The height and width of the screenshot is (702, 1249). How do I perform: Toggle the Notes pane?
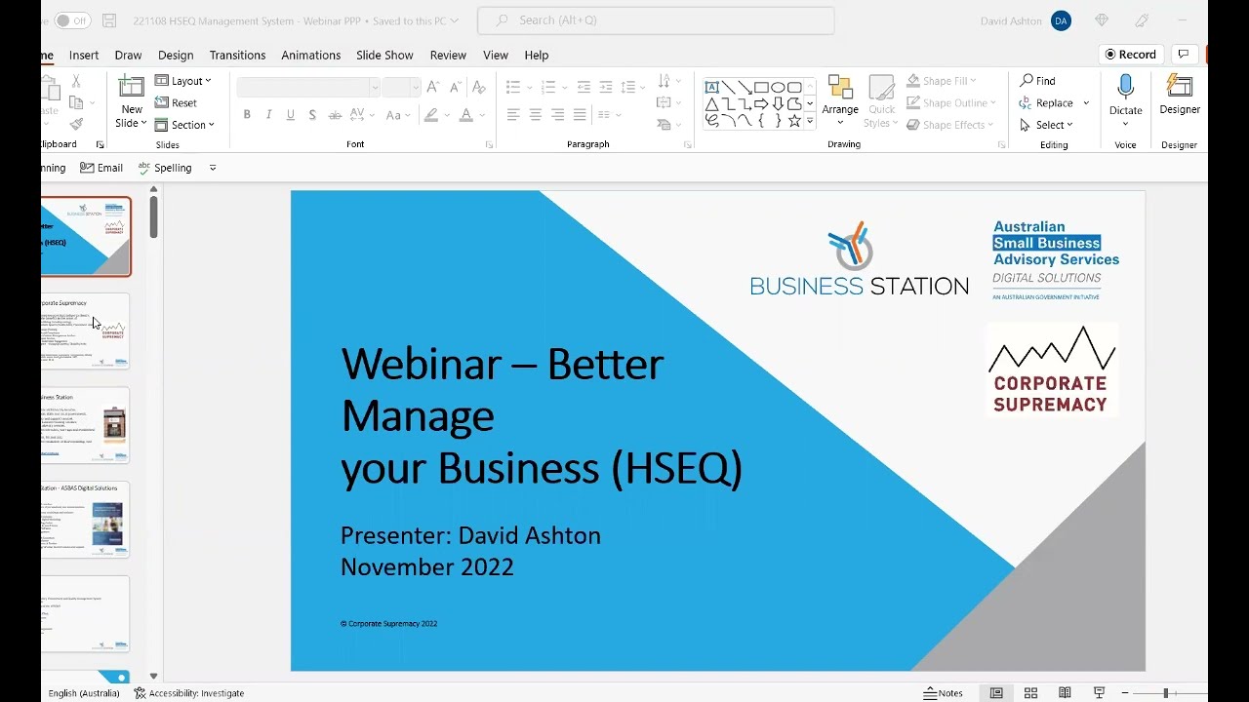(944, 693)
